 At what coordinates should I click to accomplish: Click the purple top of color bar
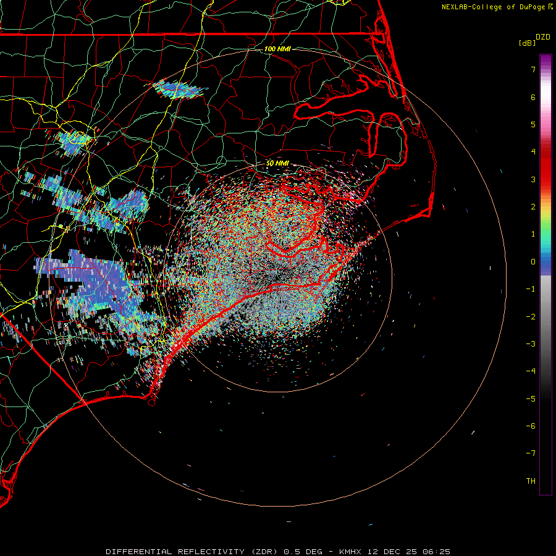pos(545,61)
